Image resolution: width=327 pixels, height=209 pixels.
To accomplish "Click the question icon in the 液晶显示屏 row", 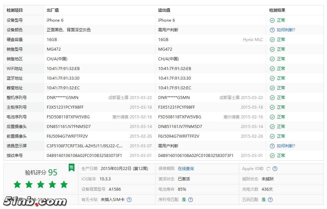I will [x=272, y=146].
